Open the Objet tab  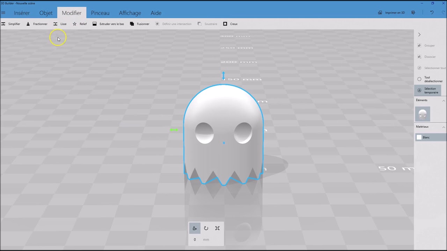[x=46, y=13]
